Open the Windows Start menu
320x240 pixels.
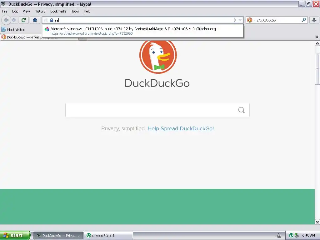coord(15,235)
